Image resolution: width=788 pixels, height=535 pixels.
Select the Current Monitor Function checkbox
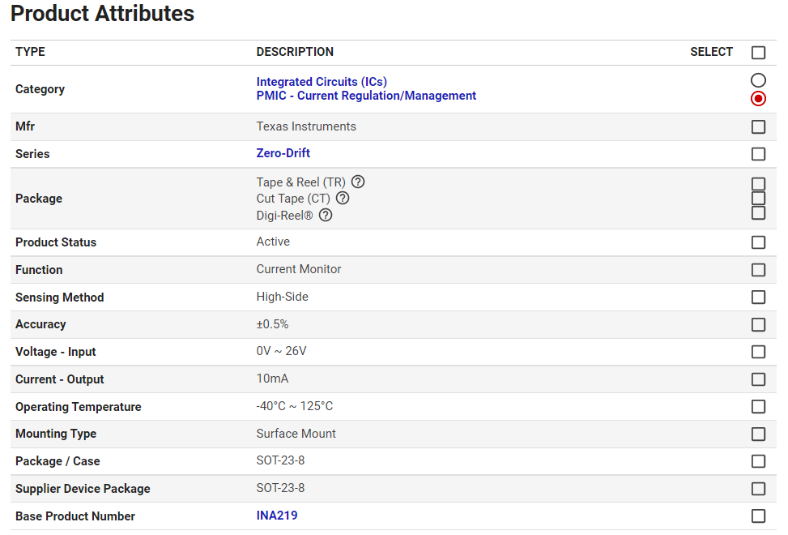[x=758, y=270]
